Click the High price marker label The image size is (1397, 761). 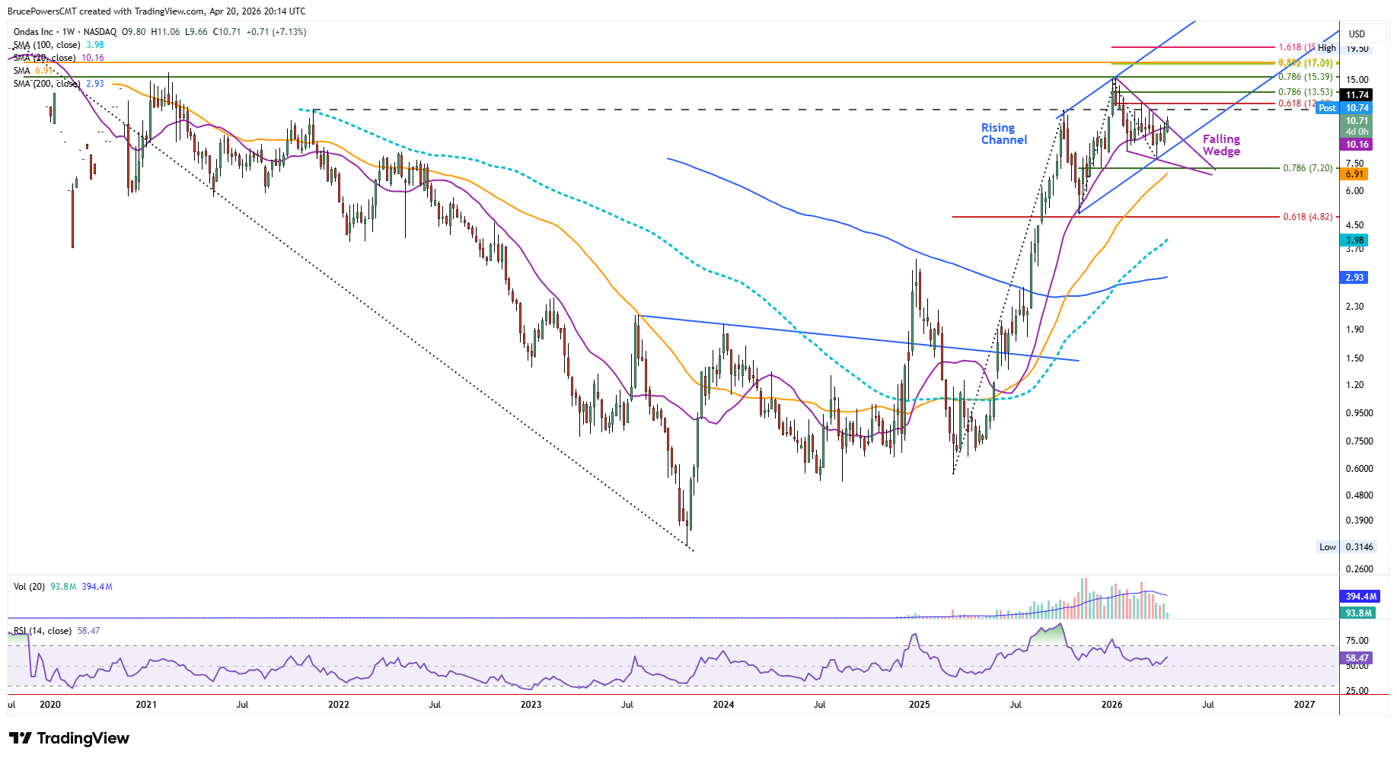click(1327, 48)
